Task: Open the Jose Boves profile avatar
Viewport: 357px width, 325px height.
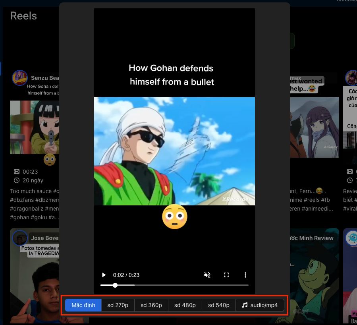Action: pyautogui.click(x=20, y=238)
